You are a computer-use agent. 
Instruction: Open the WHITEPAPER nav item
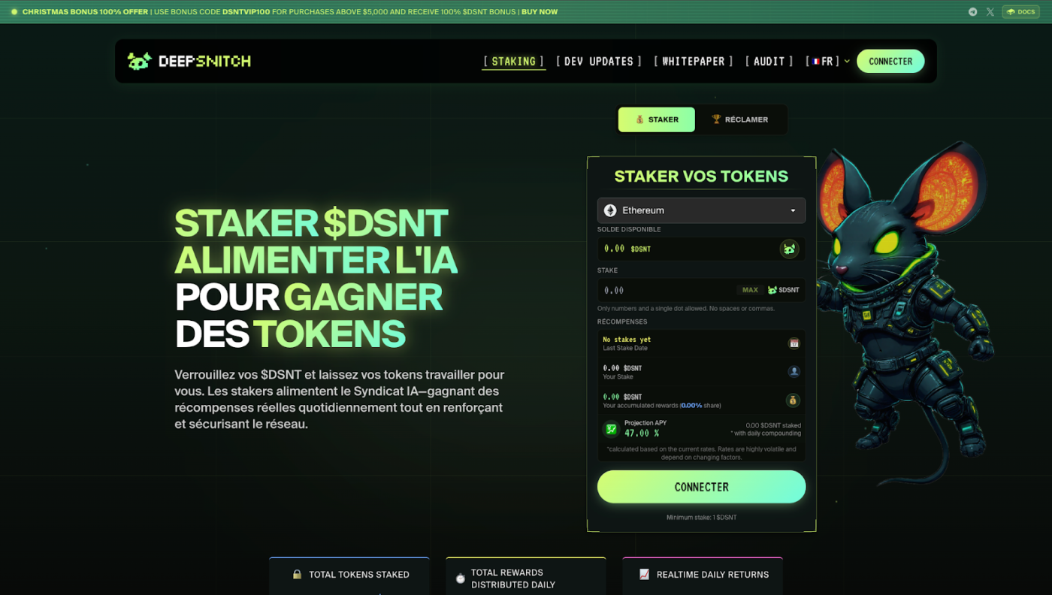693,62
